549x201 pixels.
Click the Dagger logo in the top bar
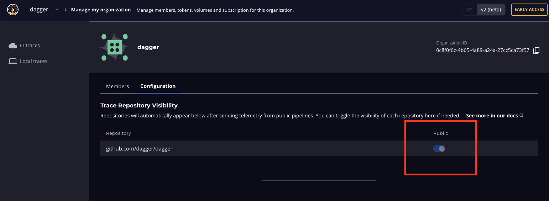pos(13,10)
